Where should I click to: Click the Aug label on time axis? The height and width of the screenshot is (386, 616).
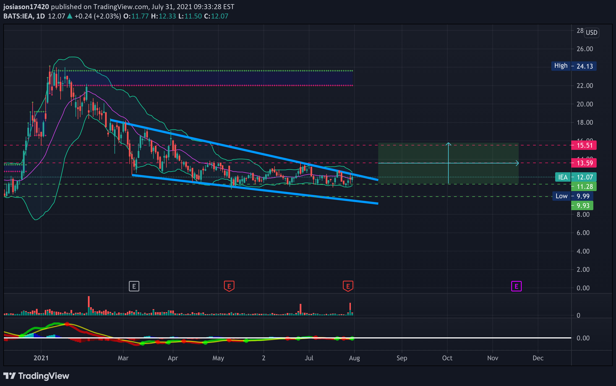(354, 358)
